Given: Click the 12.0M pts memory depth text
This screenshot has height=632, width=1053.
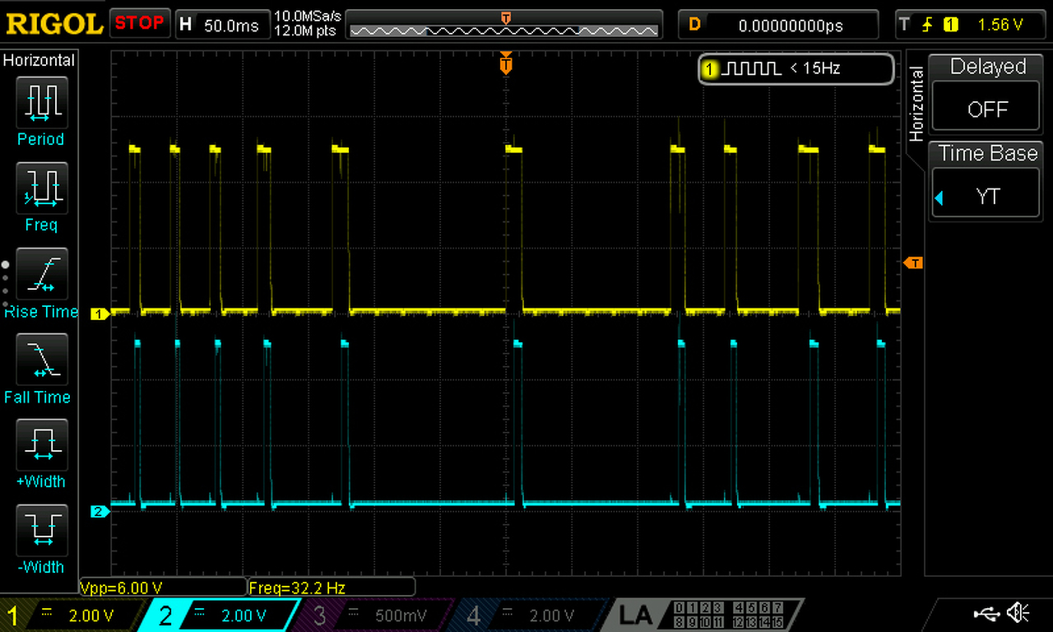Looking at the screenshot, I should pos(306,30).
